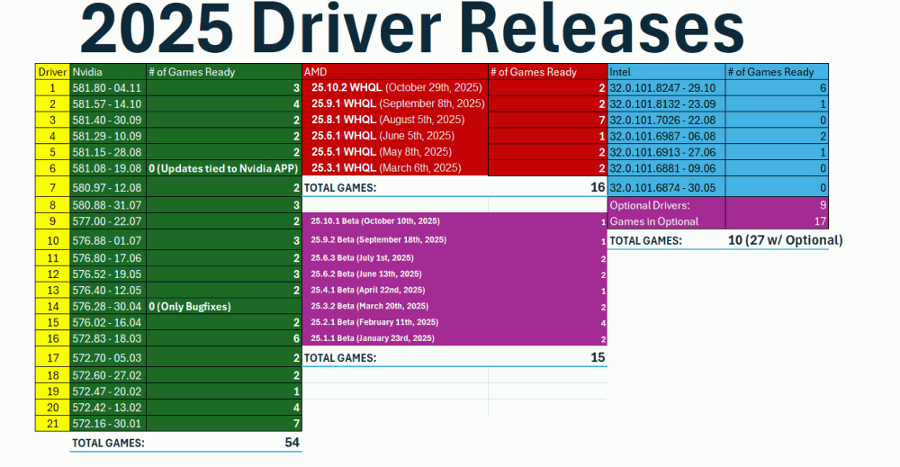Screen dimensions: 900x467
Task: Click the 'Games in Optional' cell
Action: coord(654,221)
